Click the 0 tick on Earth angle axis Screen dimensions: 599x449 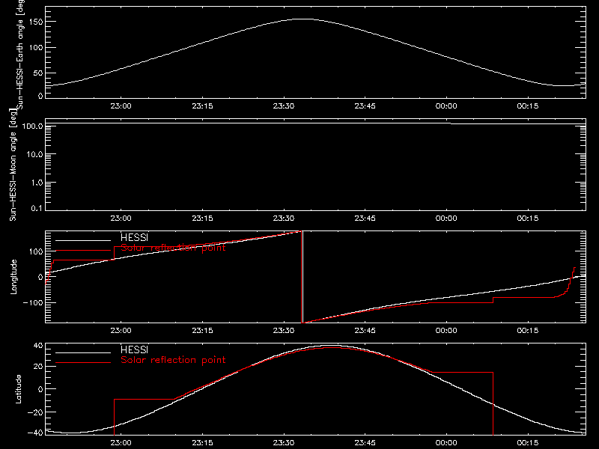(x=40, y=96)
